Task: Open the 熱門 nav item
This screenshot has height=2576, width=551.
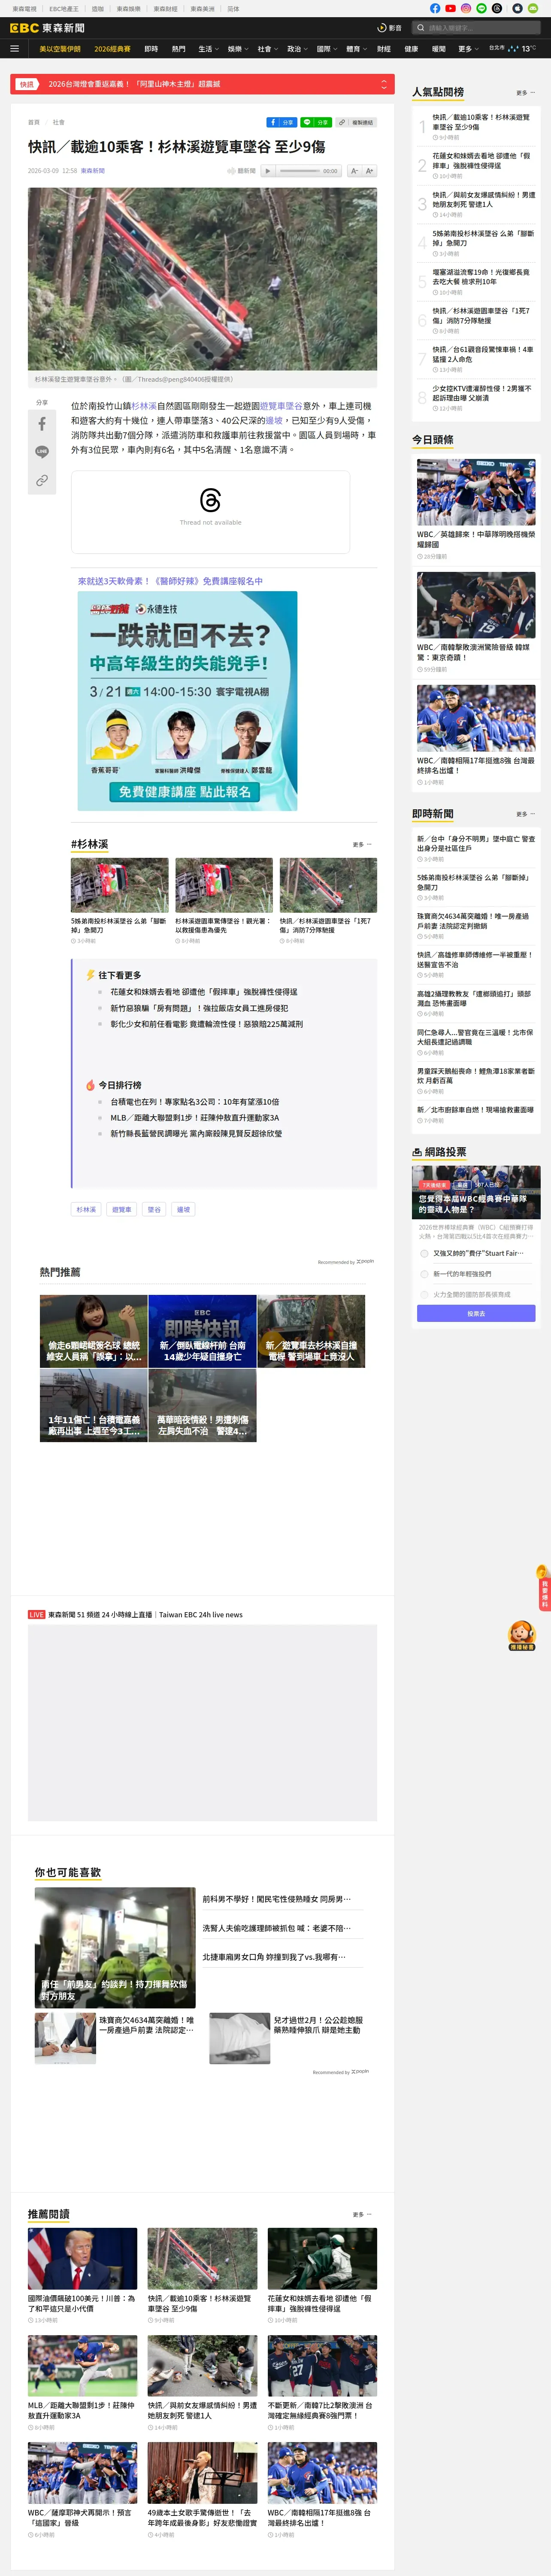Action: tap(178, 48)
